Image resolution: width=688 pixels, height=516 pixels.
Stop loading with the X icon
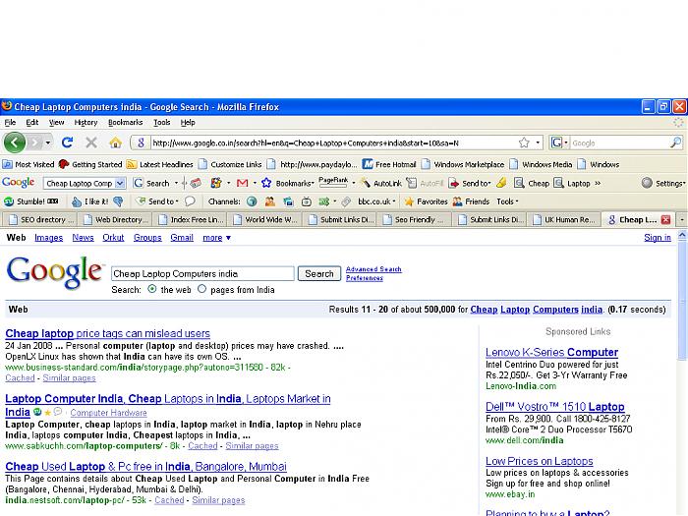pos(90,143)
